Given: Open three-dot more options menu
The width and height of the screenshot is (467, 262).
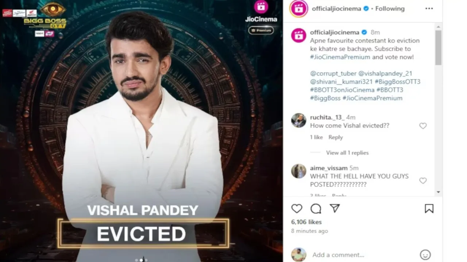Looking at the screenshot, I should tap(429, 9).
